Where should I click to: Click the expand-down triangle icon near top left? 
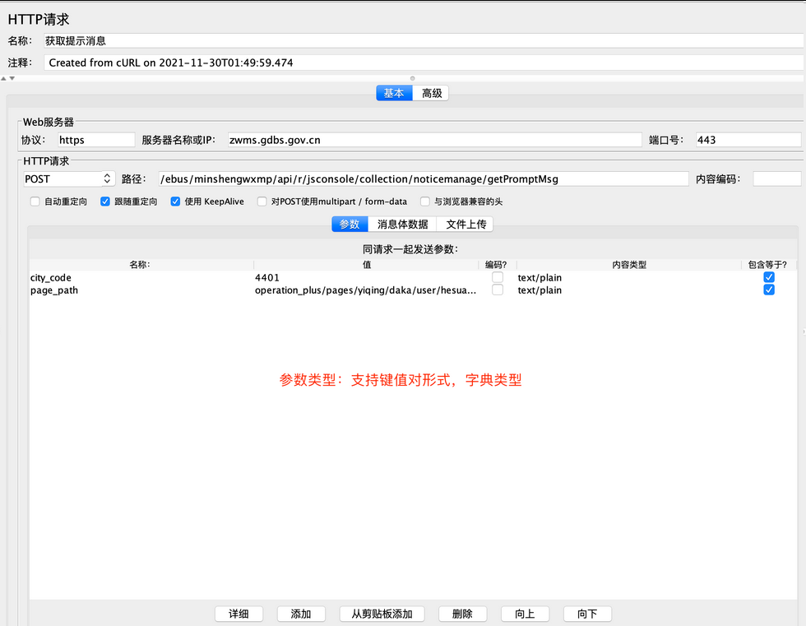click(12, 77)
